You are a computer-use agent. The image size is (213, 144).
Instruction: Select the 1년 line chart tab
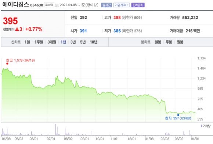[63, 42]
